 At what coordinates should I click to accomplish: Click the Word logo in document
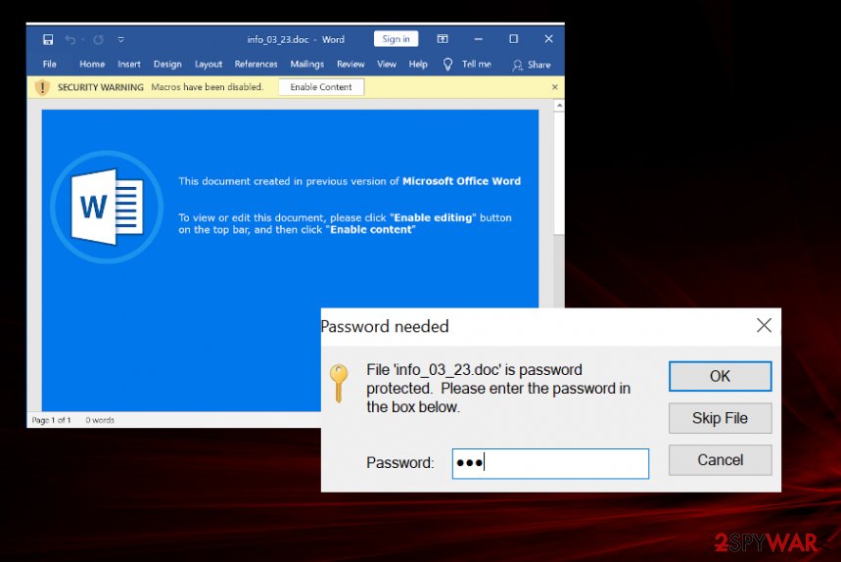108,207
